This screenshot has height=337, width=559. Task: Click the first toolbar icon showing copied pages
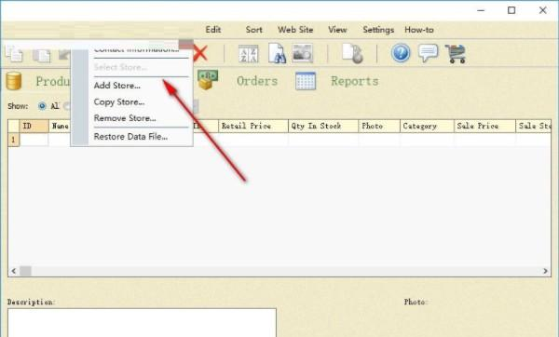tap(14, 54)
